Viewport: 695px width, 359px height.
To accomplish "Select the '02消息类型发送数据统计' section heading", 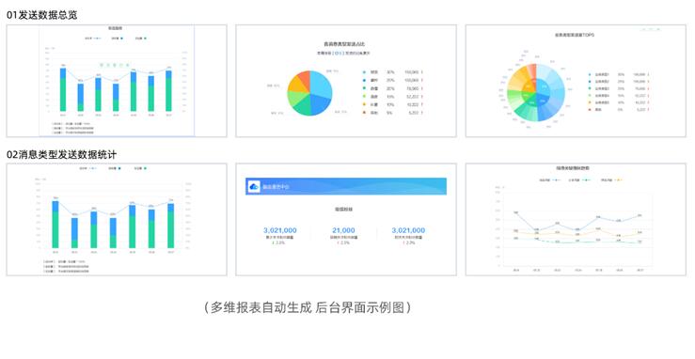I will point(62,154).
